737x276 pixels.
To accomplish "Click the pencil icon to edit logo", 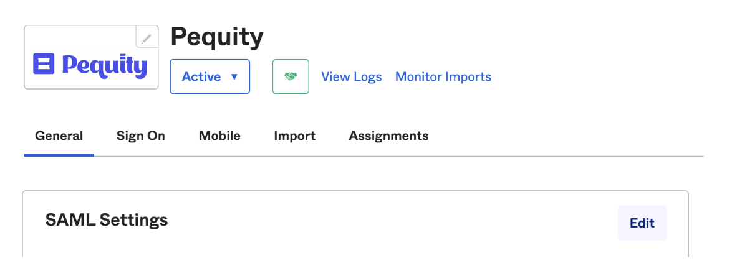I will coord(147,37).
